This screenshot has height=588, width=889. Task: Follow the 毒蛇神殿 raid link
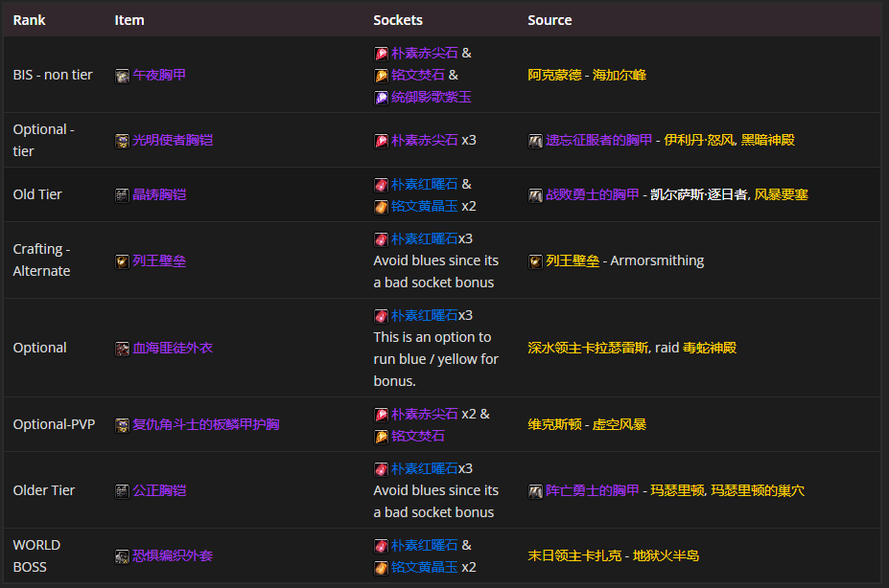709,348
